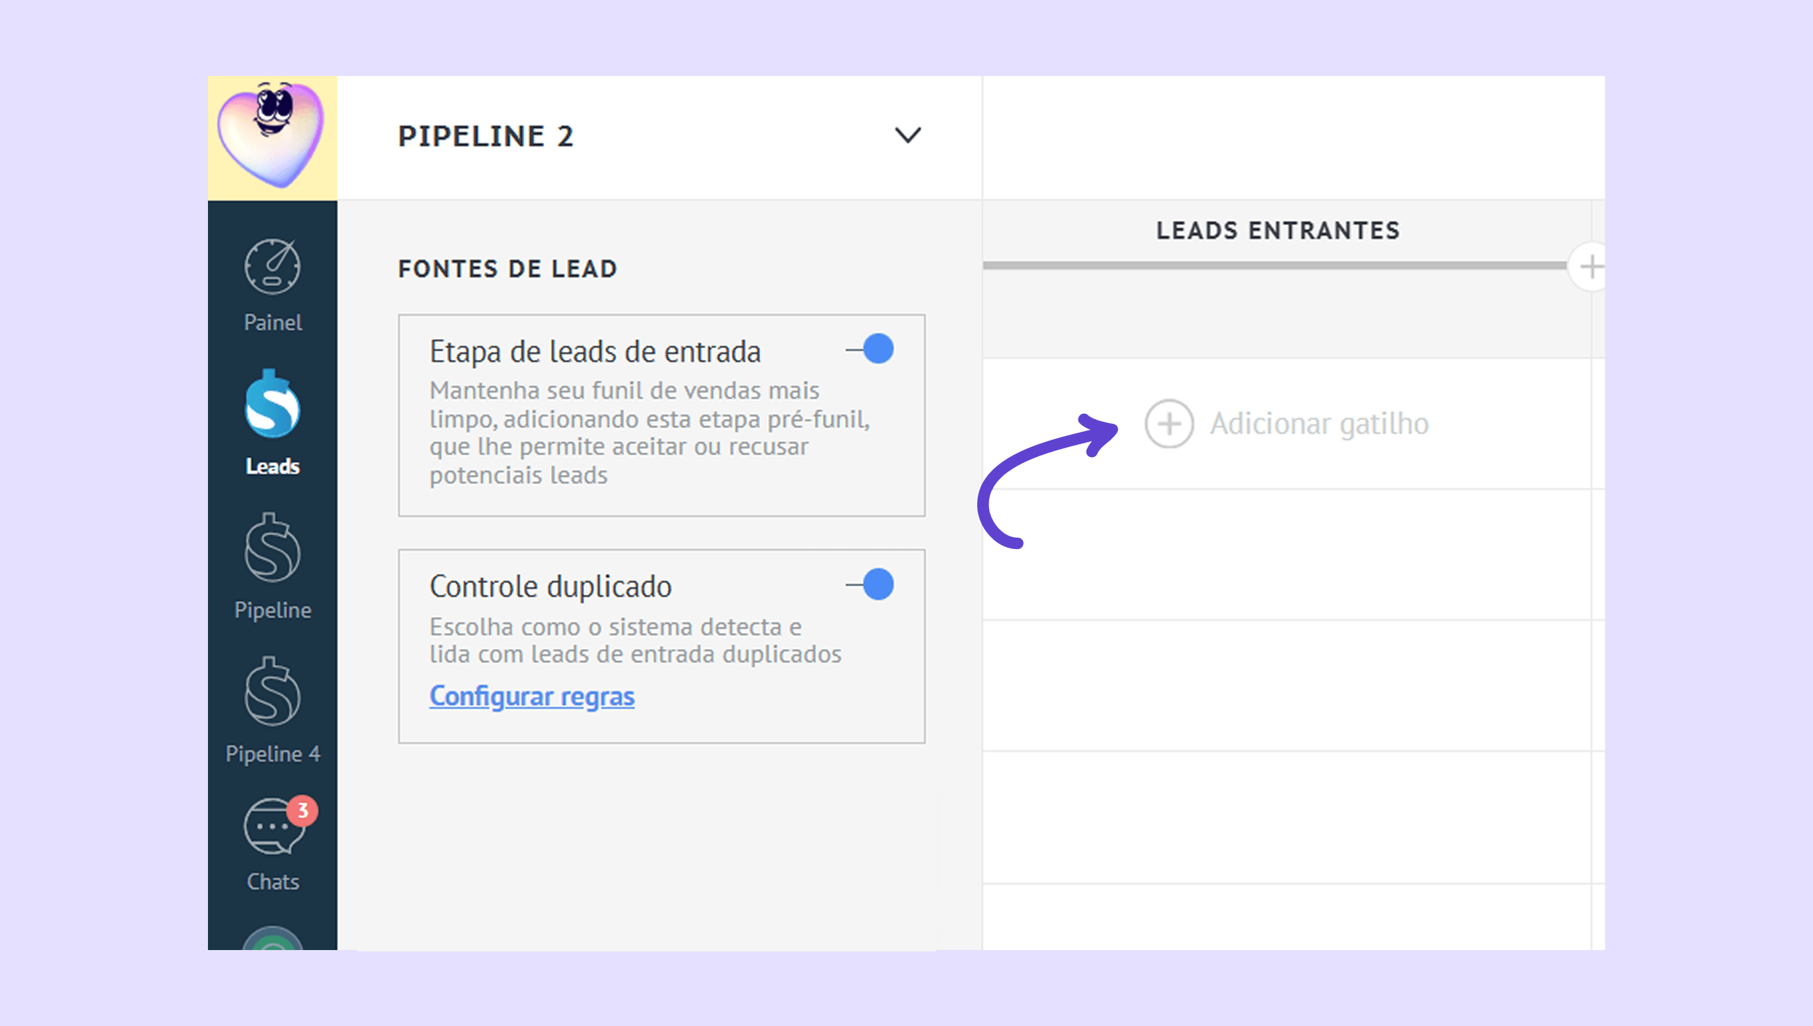Click the PIPELINE 2 title selector
The height and width of the screenshot is (1026, 1813).
[486, 136]
